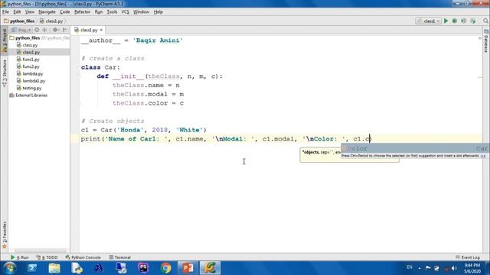
Task: Open the TODO tool window
Action: pos(47,257)
